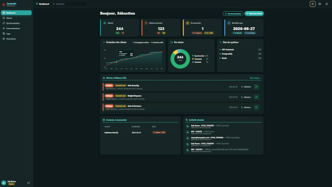332x187 pixels.
Task: Open Automatisations in the sidebar
Action: (16, 28)
